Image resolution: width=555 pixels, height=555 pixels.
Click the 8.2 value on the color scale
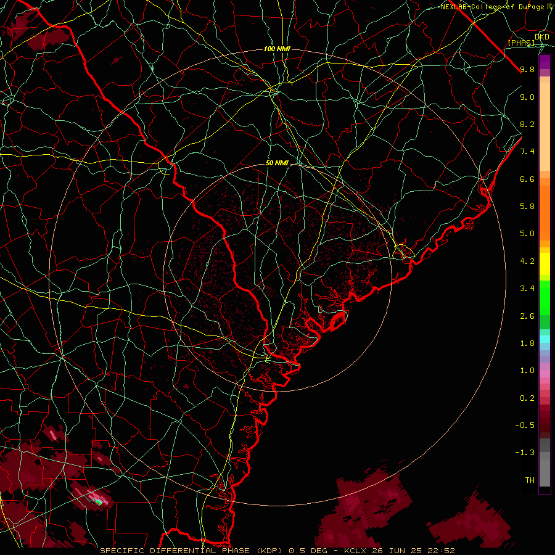527,124
